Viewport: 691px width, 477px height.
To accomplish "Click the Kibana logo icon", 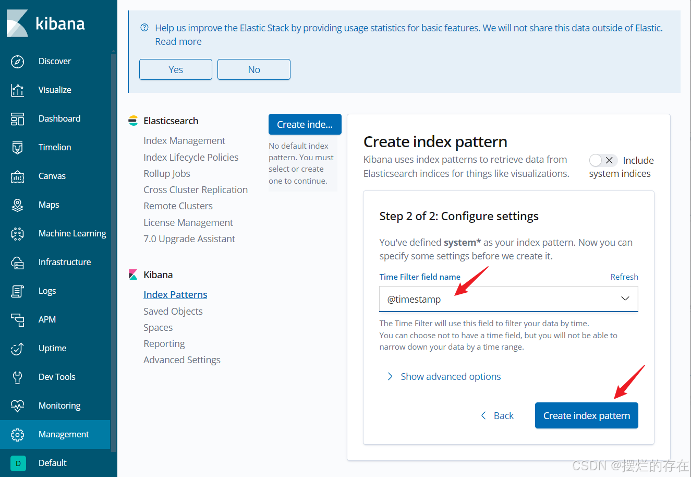I will [x=17, y=23].
